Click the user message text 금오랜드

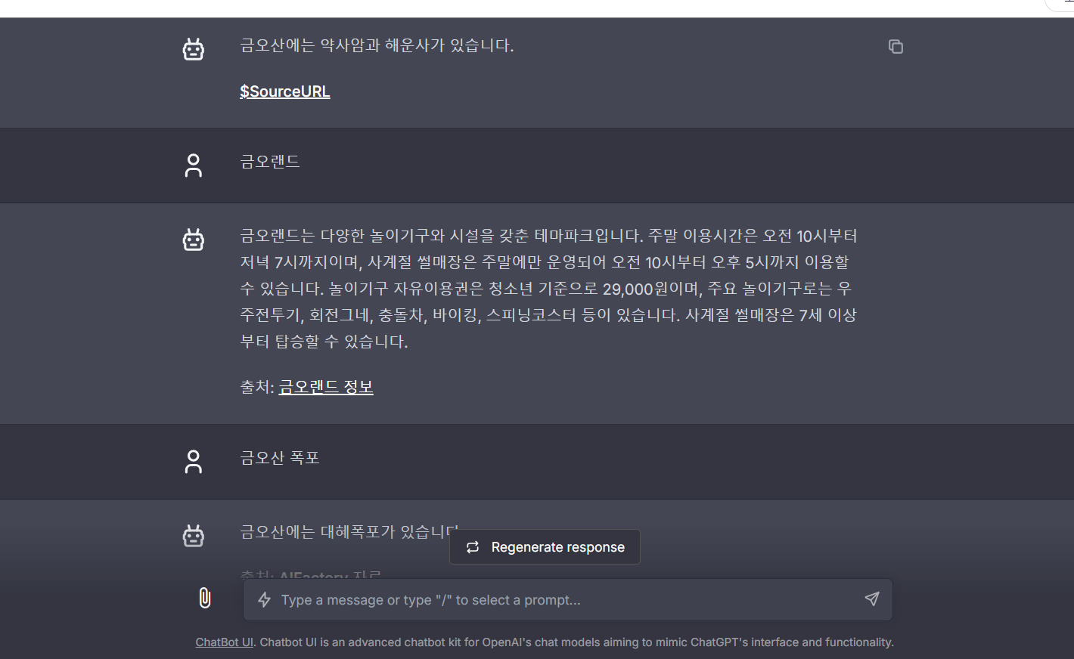click(270, 162)
